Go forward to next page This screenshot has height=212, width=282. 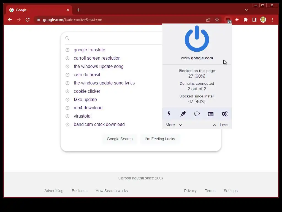(x=19, y=20)
